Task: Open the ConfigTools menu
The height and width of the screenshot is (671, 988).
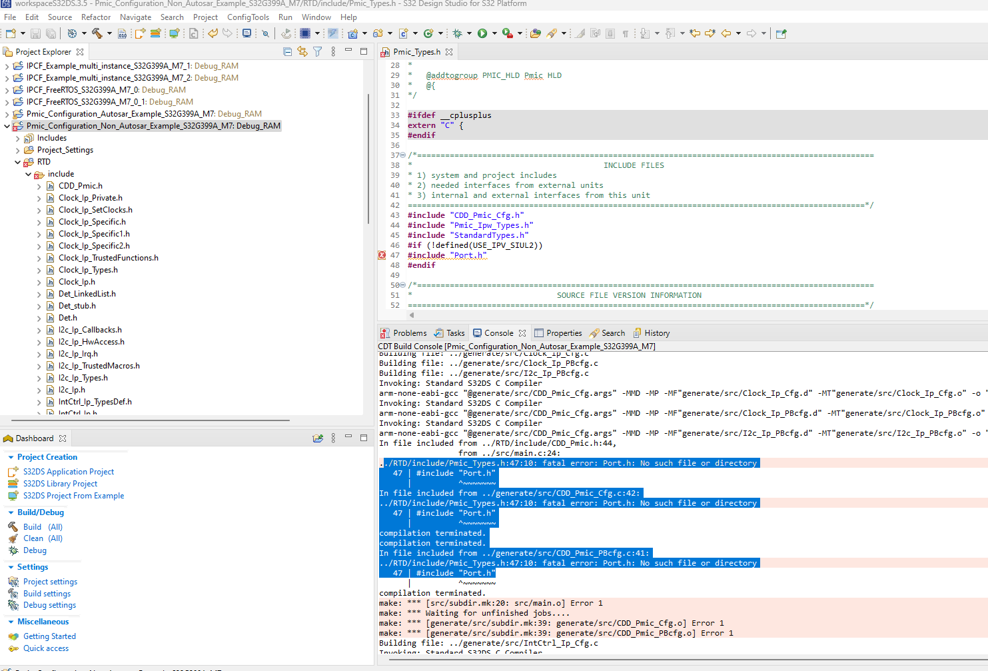Action: [248, 17]
